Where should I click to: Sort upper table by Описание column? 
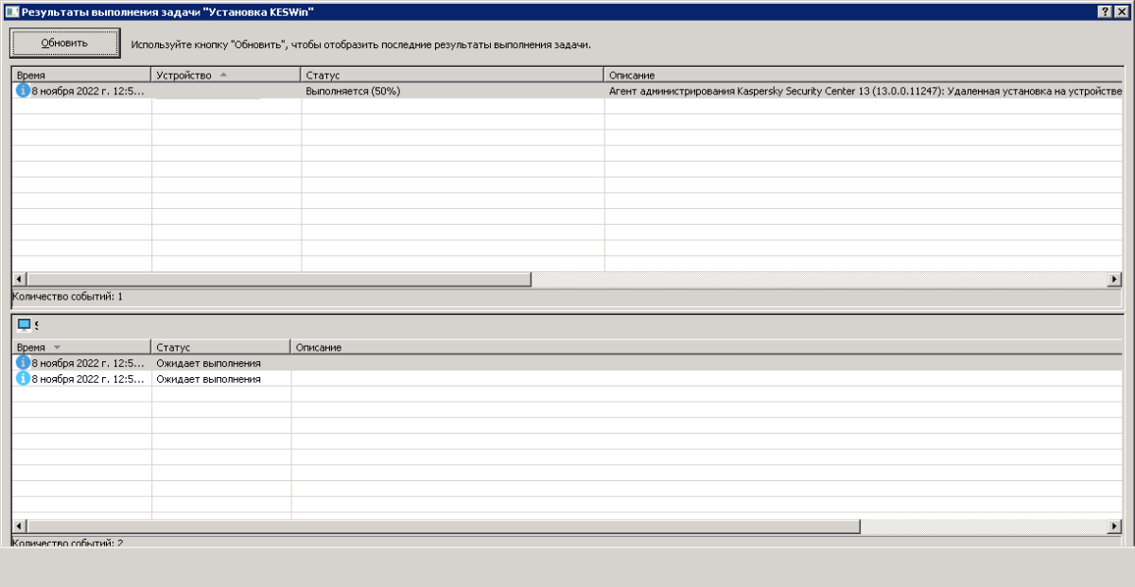(x=863, y=75)
